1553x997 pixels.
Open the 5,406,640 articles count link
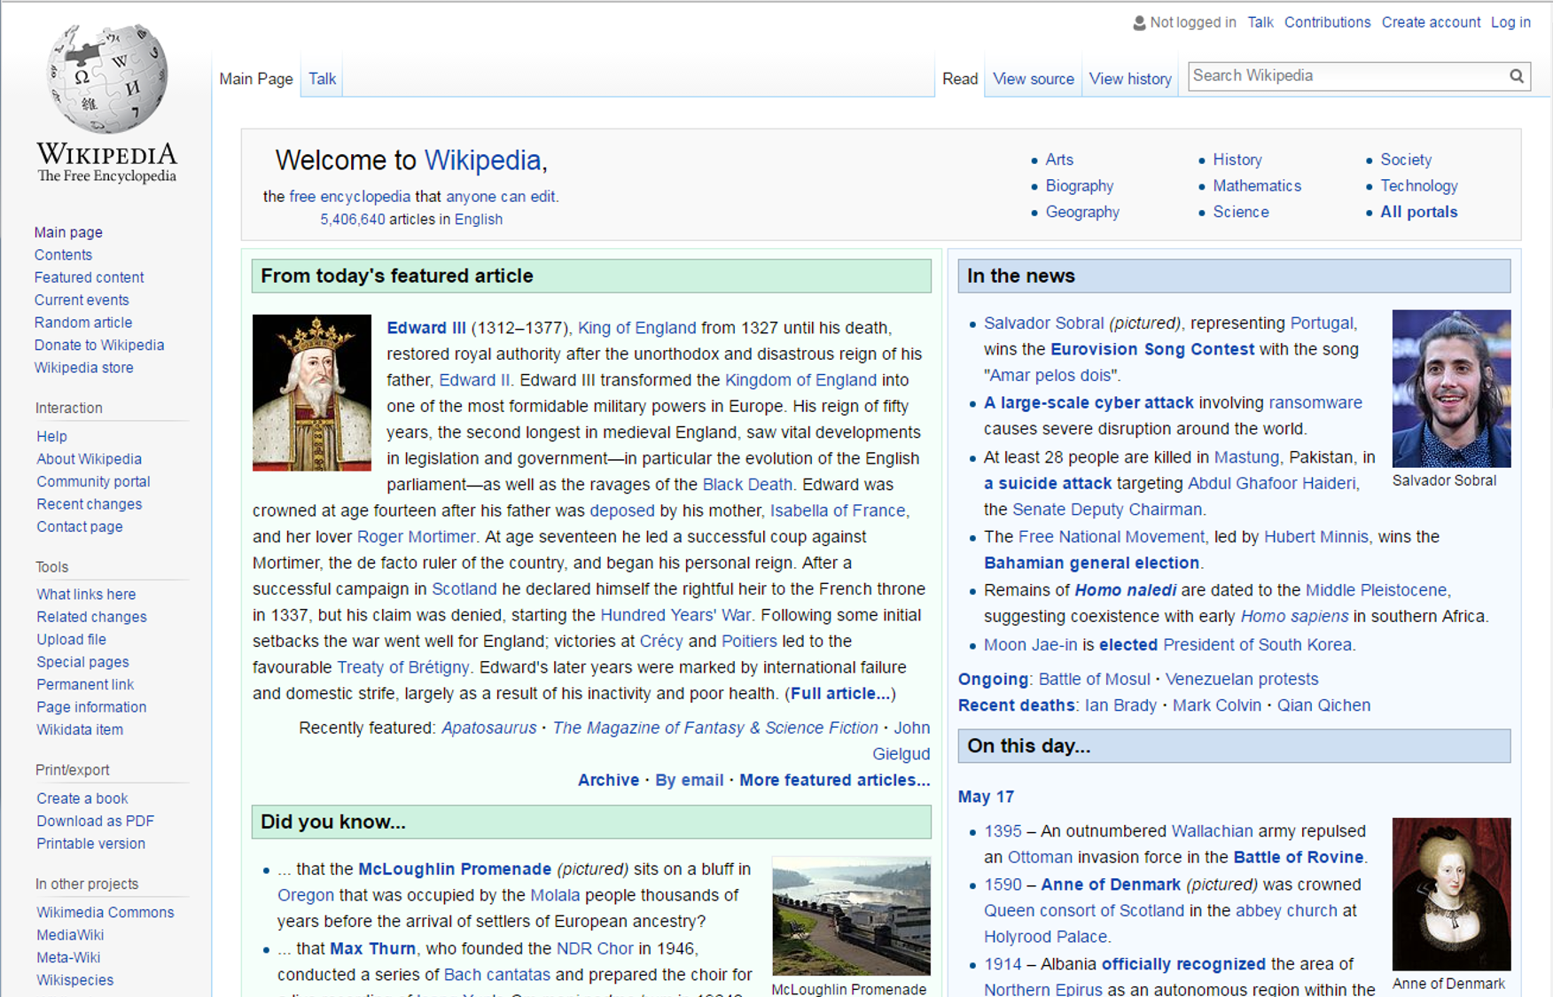click(x=353, y=220)
